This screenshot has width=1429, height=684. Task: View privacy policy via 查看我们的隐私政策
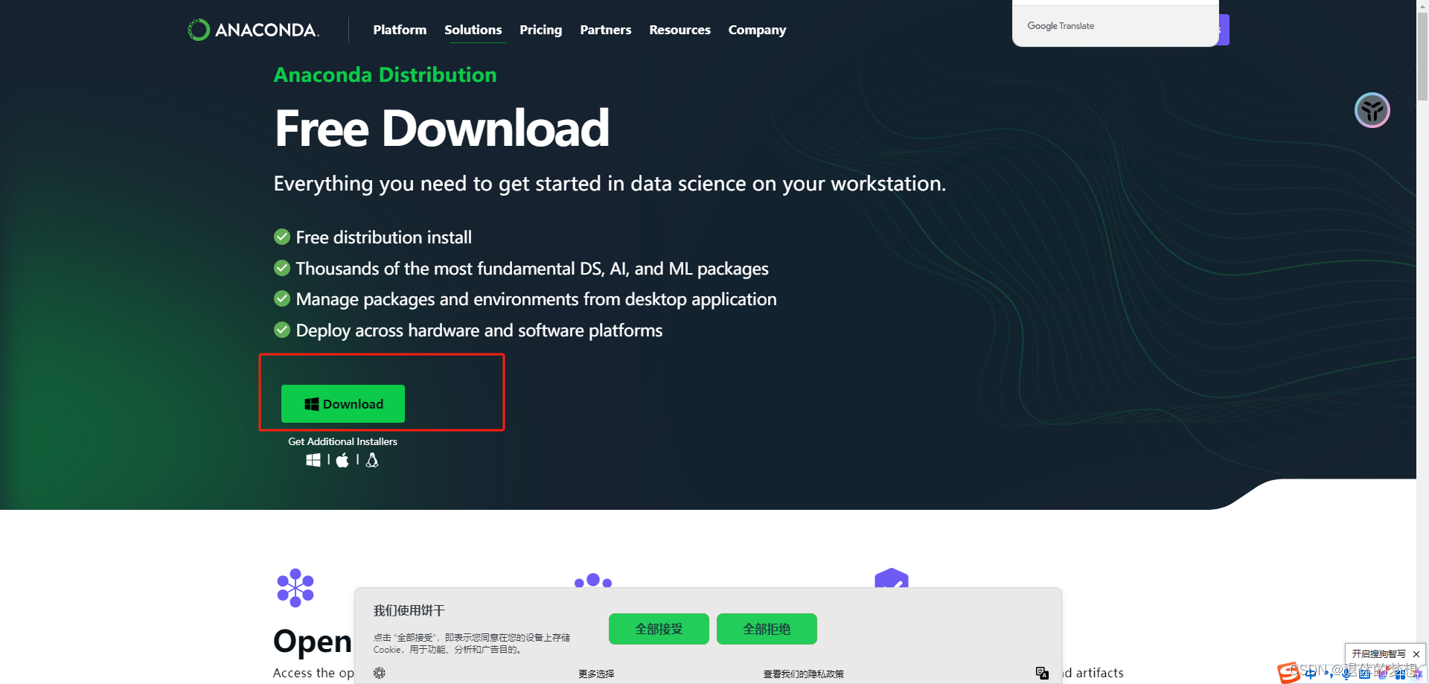[803, 674]
